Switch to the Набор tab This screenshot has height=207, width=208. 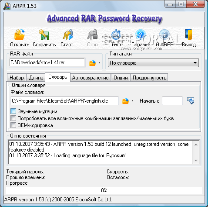17,78
